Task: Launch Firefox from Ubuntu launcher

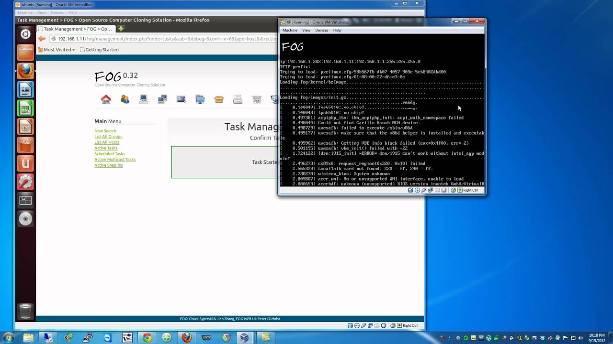Action: pyautogui.click(x=25, y=71)
